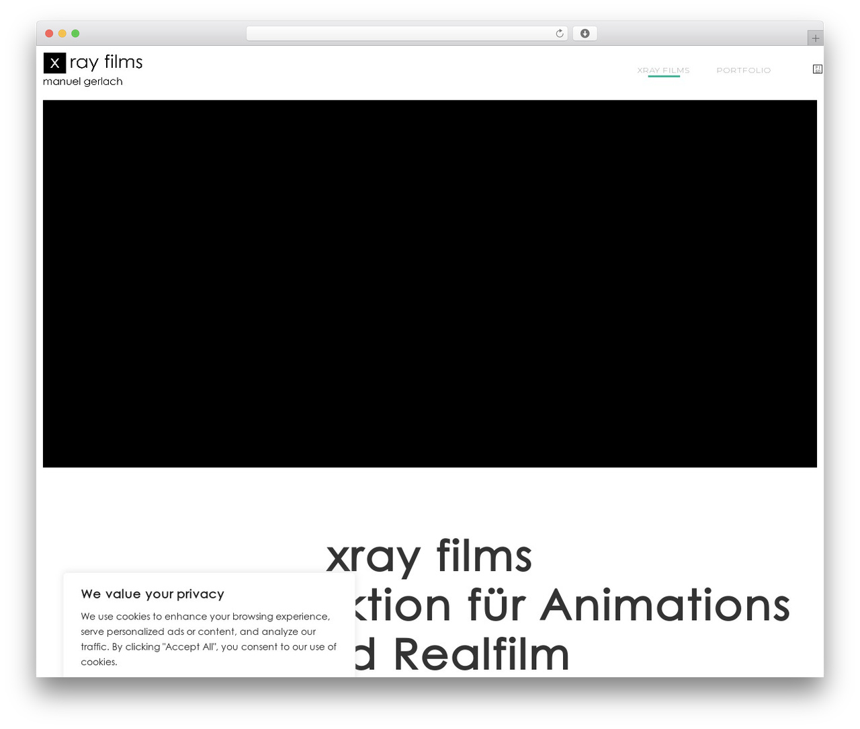Viewport: 860px width, 729px height.
Task: Click the small boxed icon beside Portfolio
Action: pyautogui.click(x=817, y=69)
